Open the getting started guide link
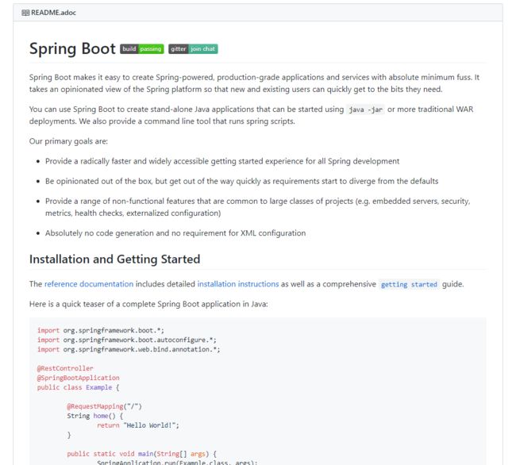Image resolution: width=516 pixels, height=465 pixels. point(409,284)
